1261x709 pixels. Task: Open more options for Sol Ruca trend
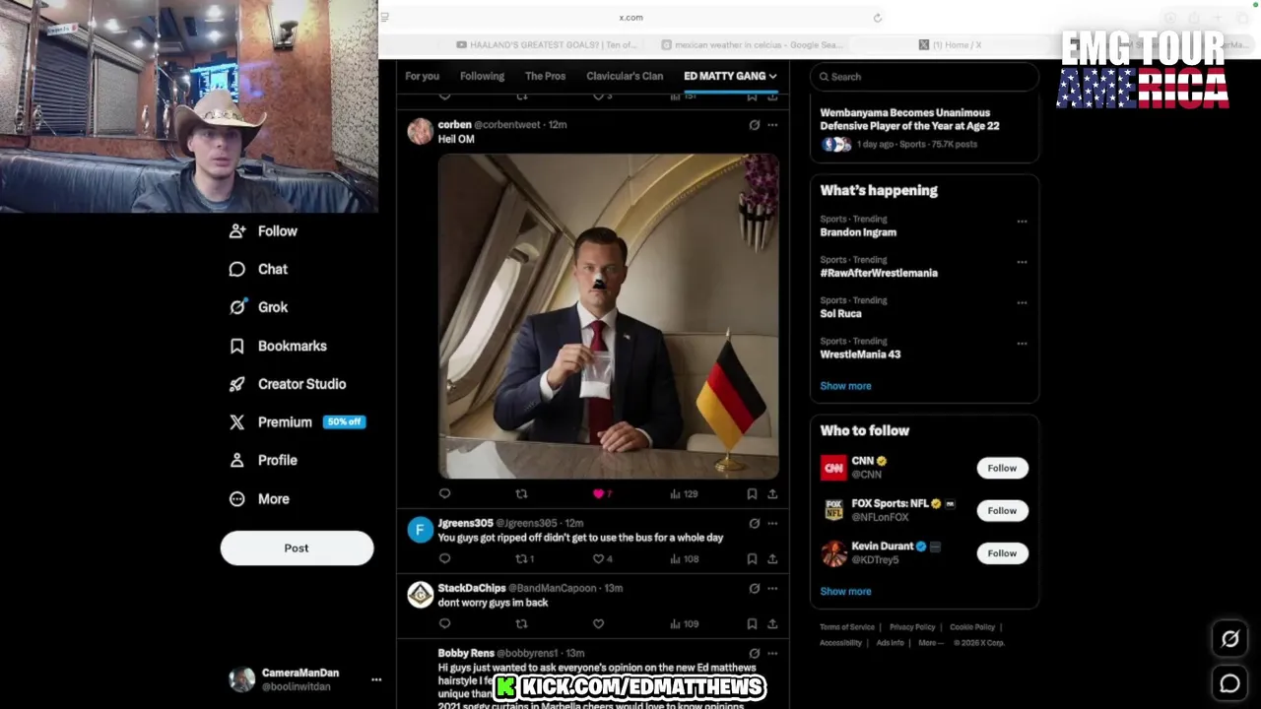(x=1022, y=302)
